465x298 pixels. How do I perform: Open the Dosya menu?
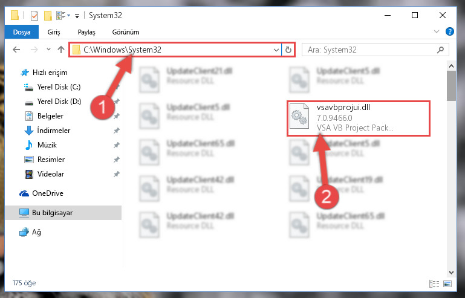point(22,31)
